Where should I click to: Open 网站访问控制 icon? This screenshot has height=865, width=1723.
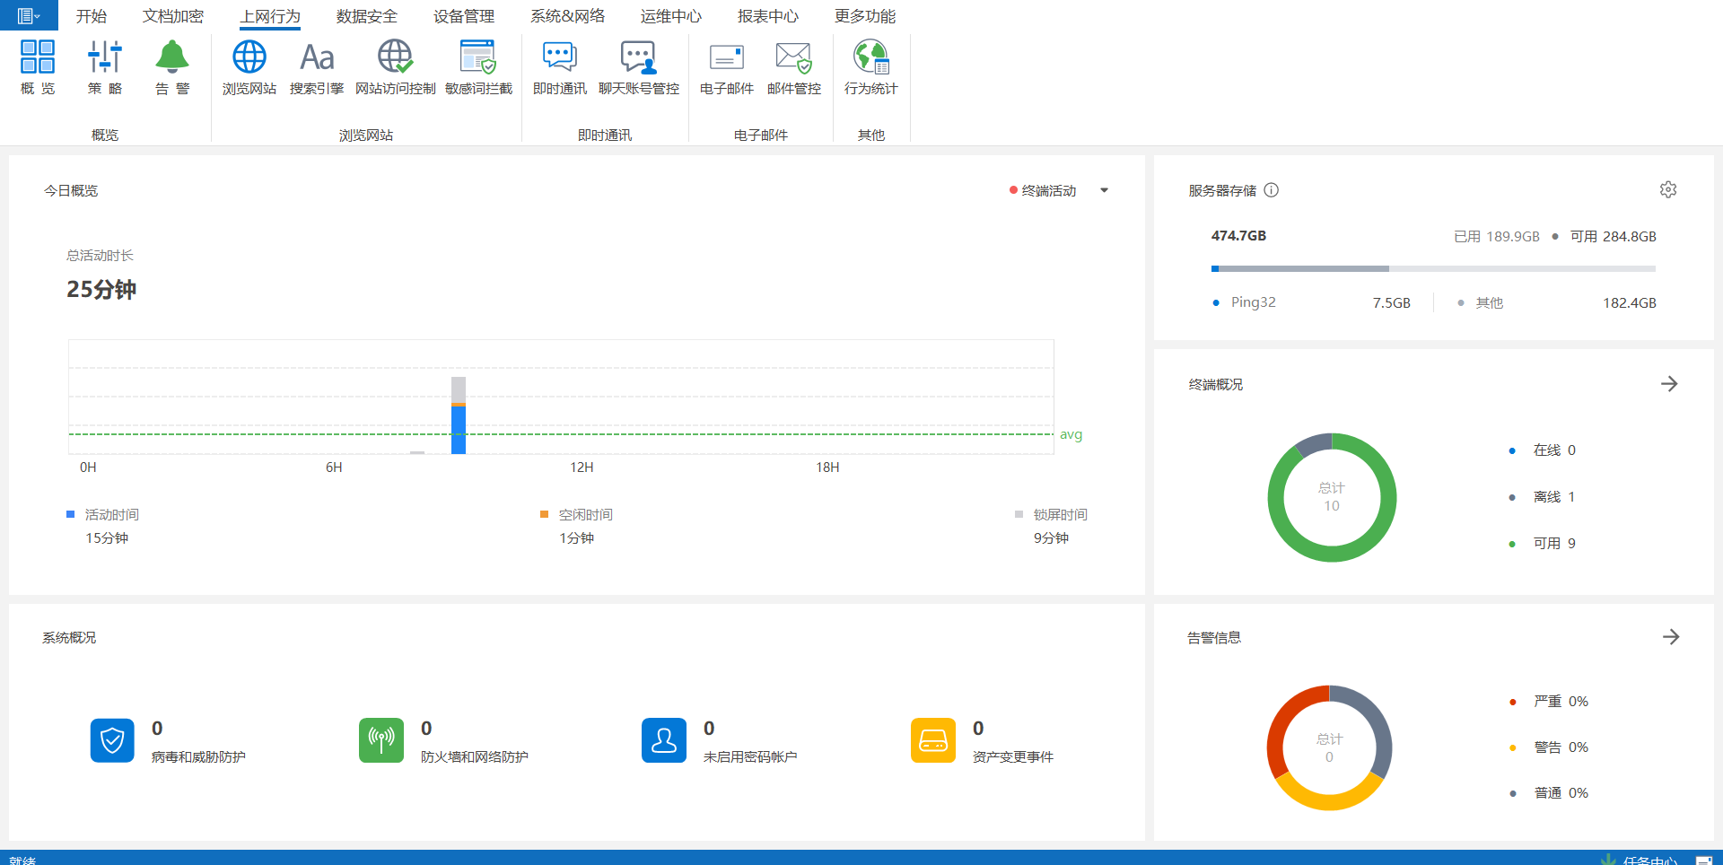[395, 66]
